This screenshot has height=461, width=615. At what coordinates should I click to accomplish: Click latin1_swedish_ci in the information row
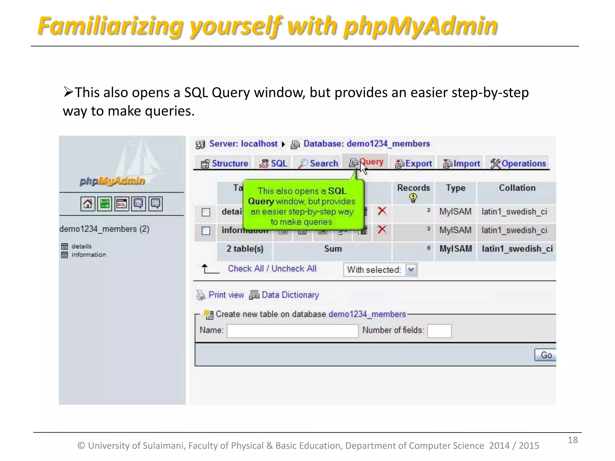514,230
